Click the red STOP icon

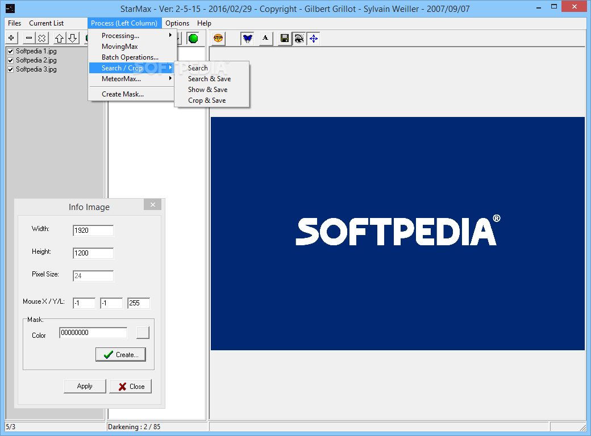(218, 39)
